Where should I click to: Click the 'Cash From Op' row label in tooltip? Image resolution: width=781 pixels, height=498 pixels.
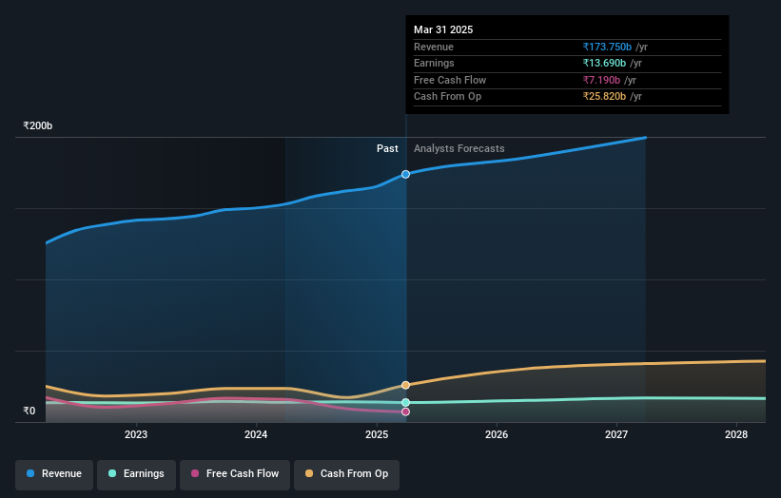pos(447,97)
